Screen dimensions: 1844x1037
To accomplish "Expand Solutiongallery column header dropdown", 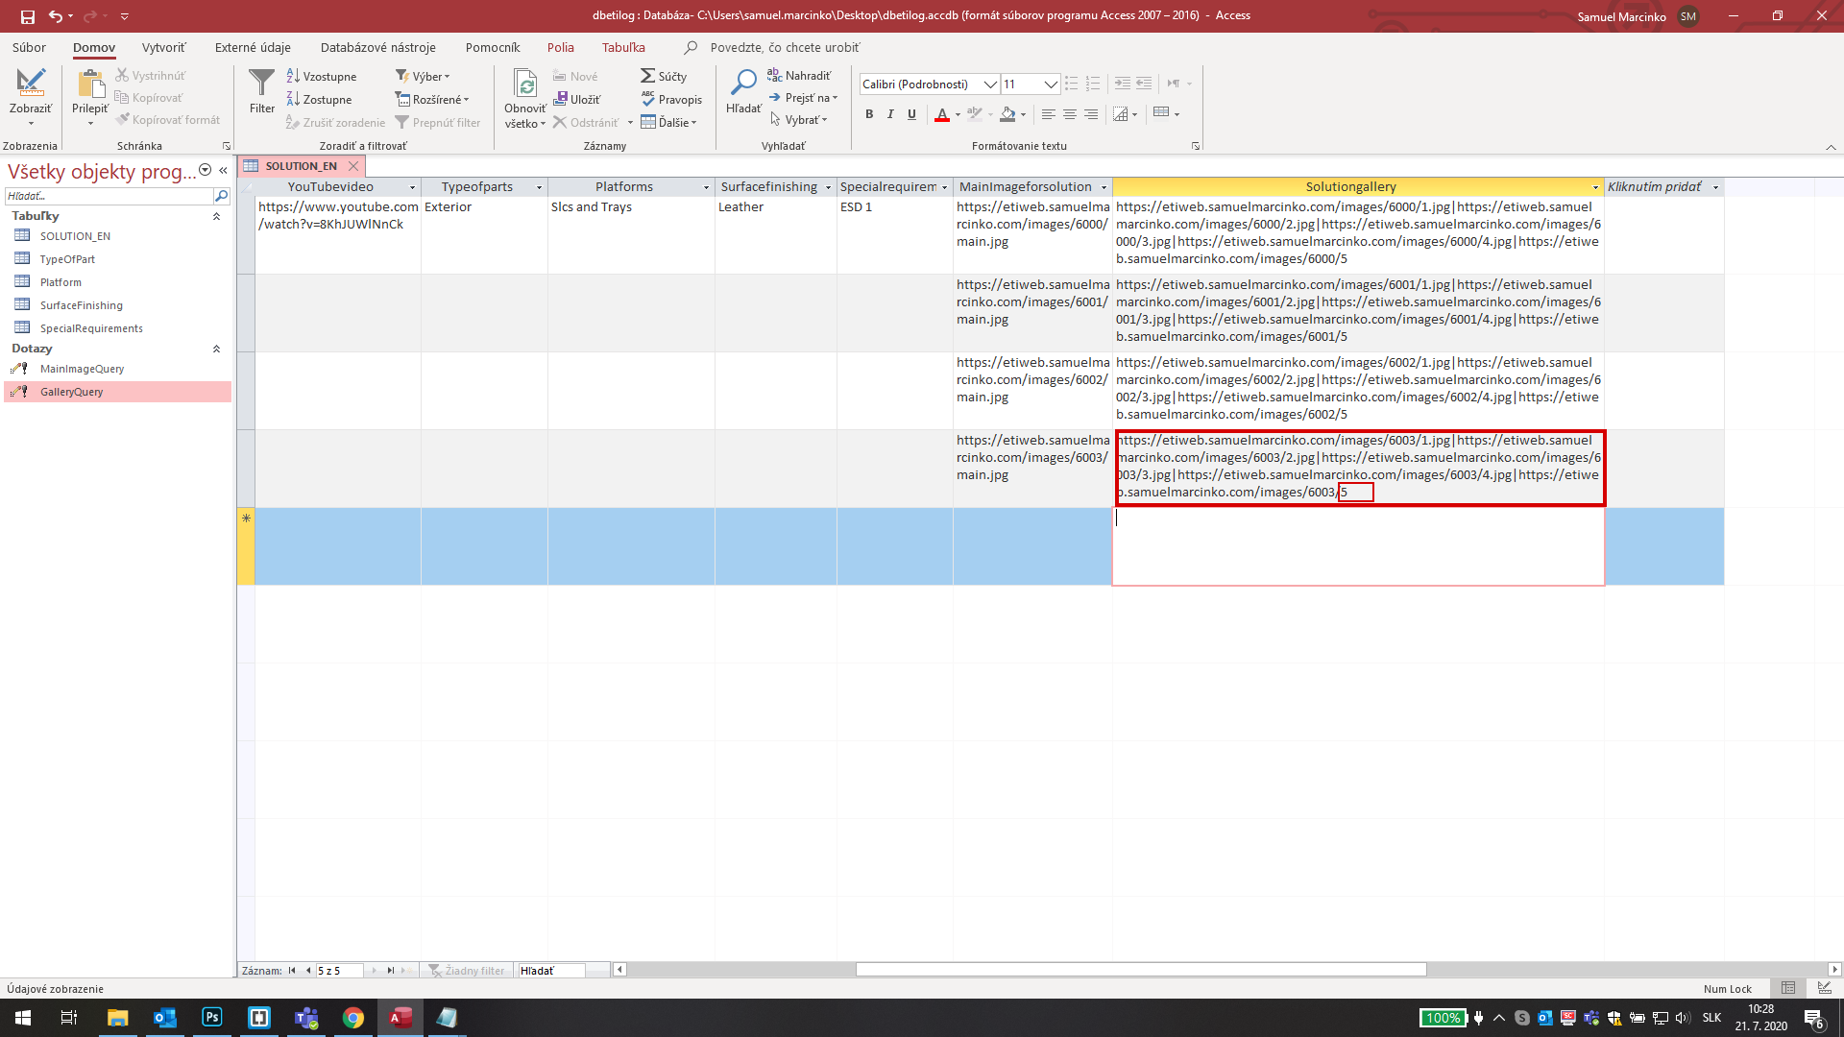I will (1595, 187).
